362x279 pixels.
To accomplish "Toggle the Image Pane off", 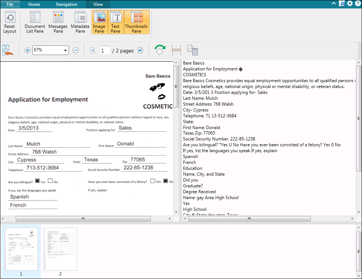I will click(x=99, y=22).
